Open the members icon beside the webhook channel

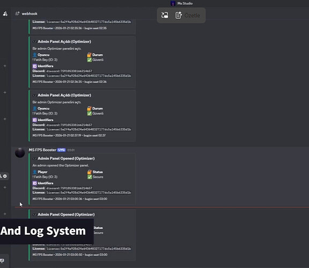[x=5, y=13]
